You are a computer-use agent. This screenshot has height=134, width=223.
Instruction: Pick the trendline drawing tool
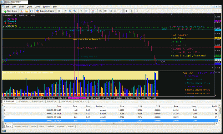click(x=148, y=11)
